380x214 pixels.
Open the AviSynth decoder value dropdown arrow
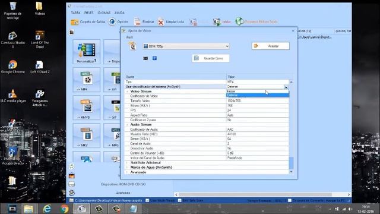click(x=286, y=87)
